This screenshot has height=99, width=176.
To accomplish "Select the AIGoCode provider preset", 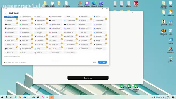I will click(41, 45).
